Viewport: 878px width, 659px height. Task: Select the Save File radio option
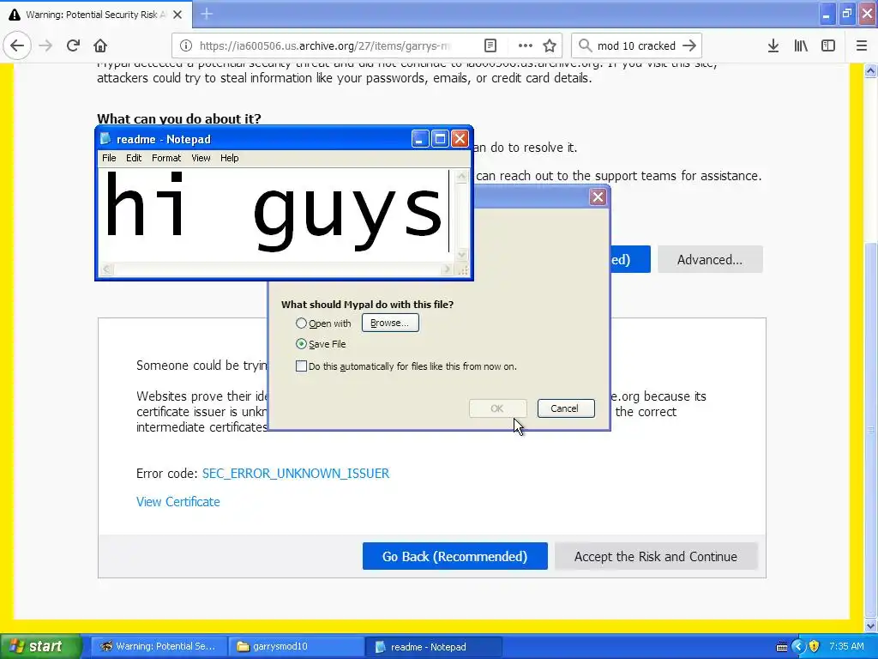coord(301,344)
